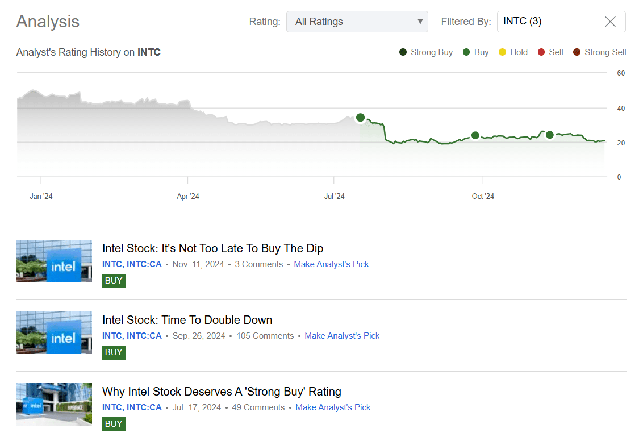Image resolution: width=639 pixels, height=437 pixels.
Task: Open 'Intel Stock: It's Not Too Late To Buy The Dip'
Action: tap(212, 248)
